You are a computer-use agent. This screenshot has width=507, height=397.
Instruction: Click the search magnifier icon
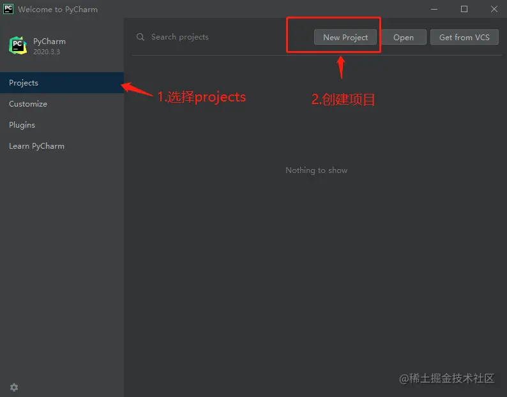coord(140,37)
